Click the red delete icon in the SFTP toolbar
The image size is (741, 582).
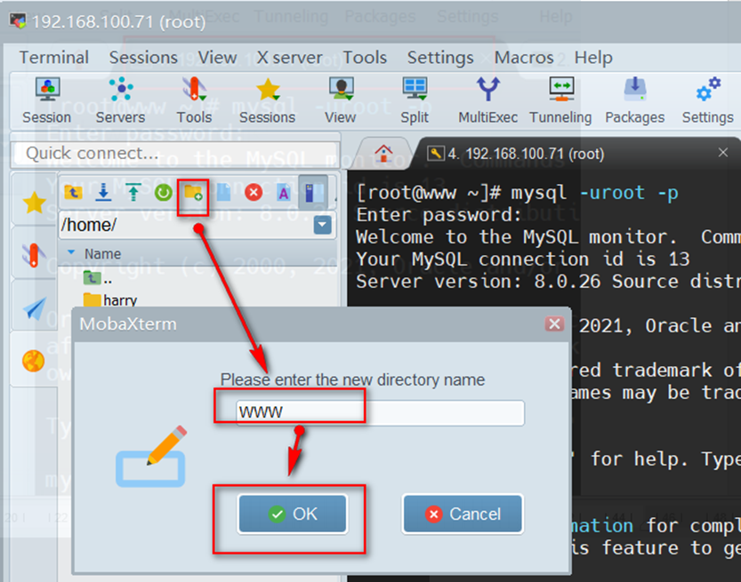click(254, 193)
